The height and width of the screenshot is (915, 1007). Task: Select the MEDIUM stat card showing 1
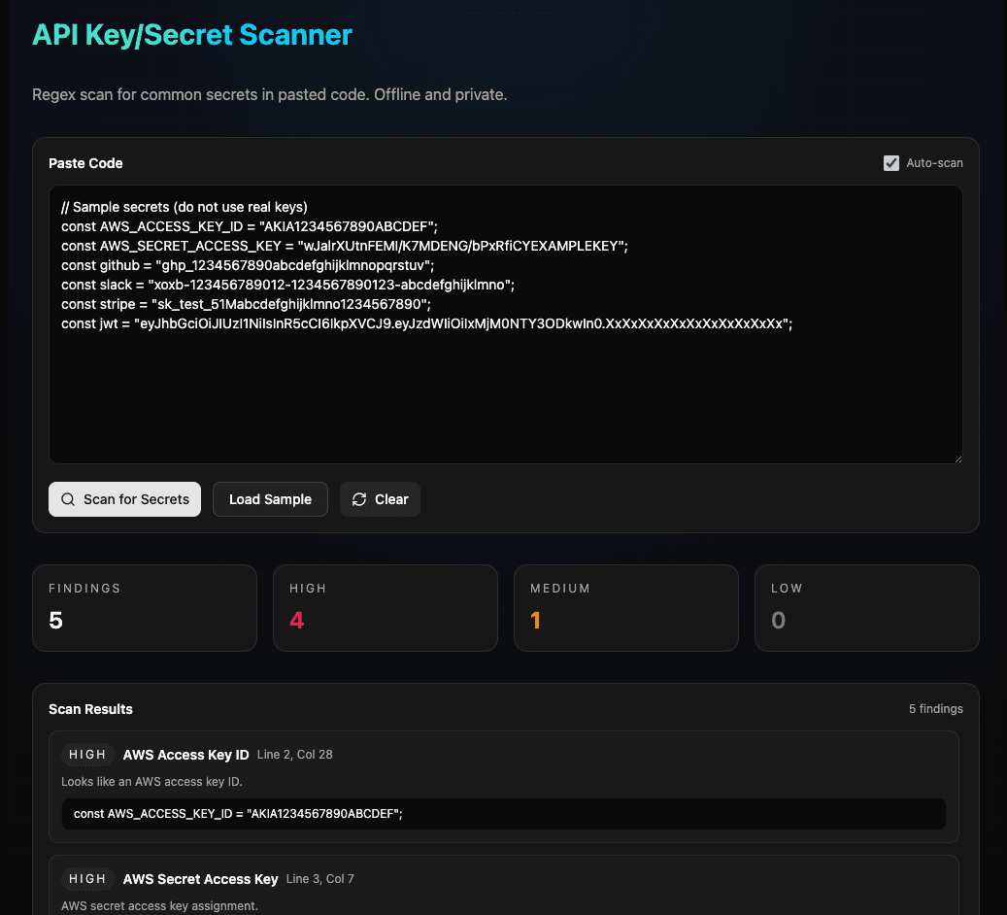625,607
